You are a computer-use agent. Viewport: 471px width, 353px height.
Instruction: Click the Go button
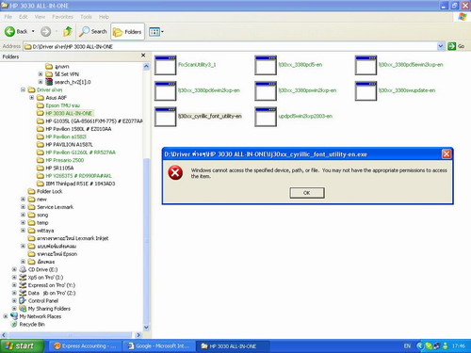456,46
